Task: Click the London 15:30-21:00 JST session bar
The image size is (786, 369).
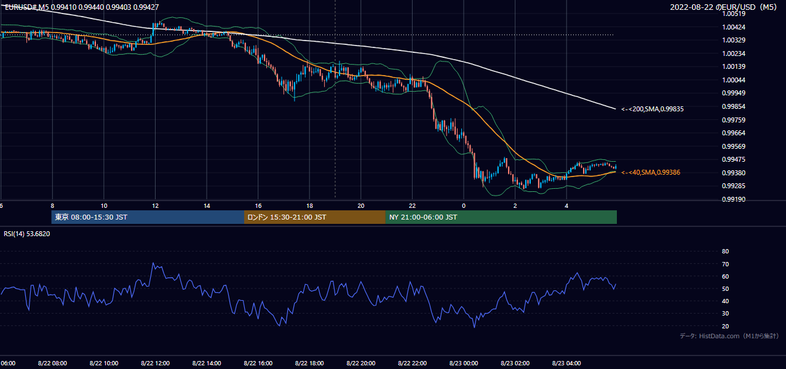Action: 315,217
